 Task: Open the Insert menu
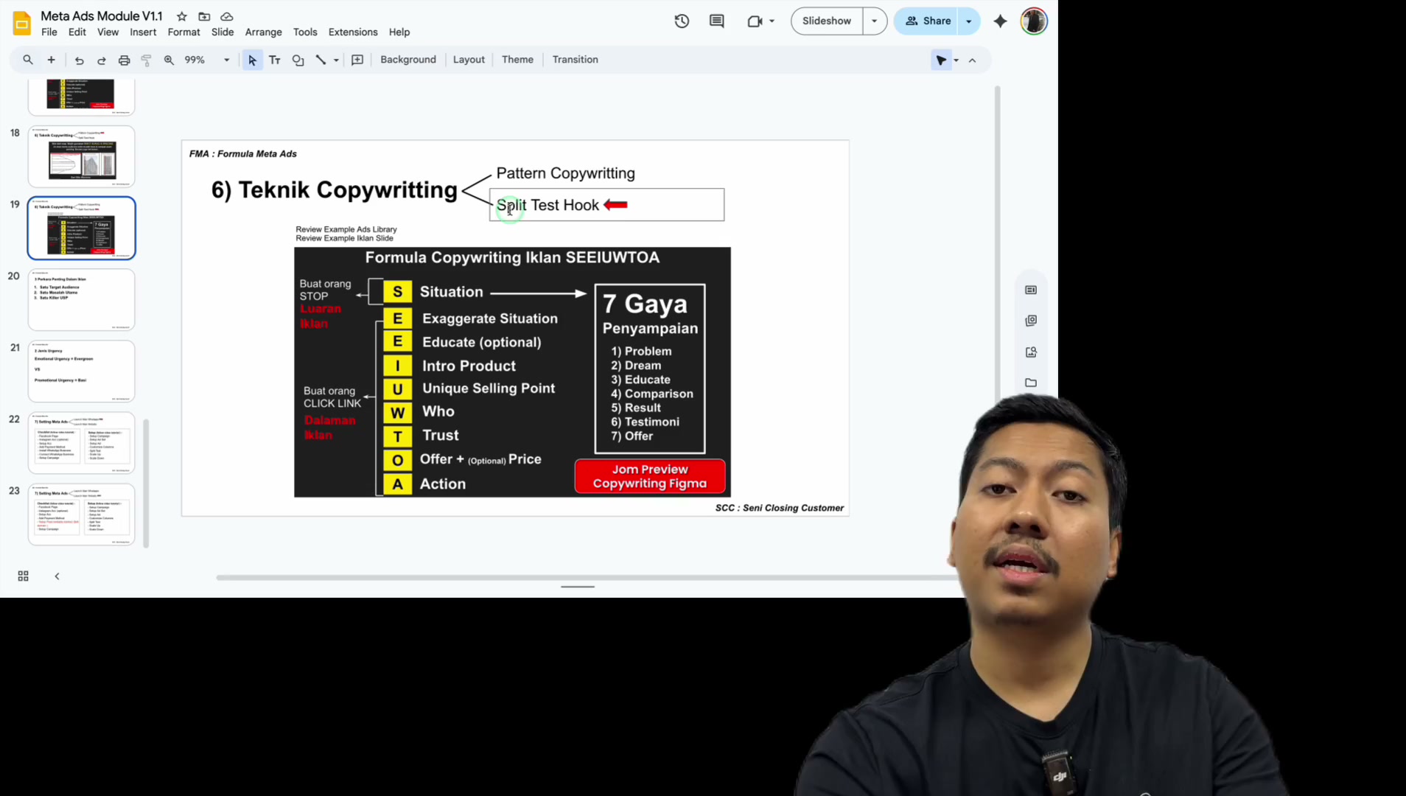pyautogui.click(x=143, y=32)
